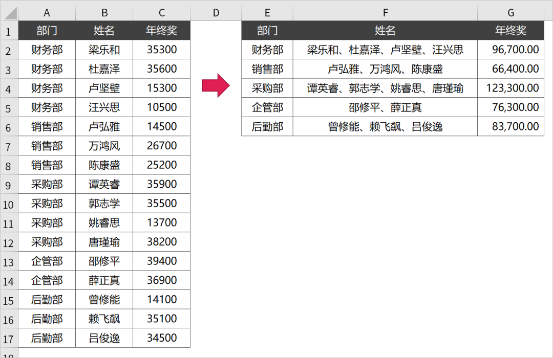Viewport: 553px width, 358px height.
Task: Click the 年终奖 header cell in column G
Action: pyautogui.click(x=511, y=31)
